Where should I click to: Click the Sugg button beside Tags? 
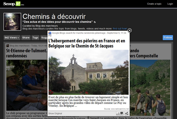[x=44, y=38]
